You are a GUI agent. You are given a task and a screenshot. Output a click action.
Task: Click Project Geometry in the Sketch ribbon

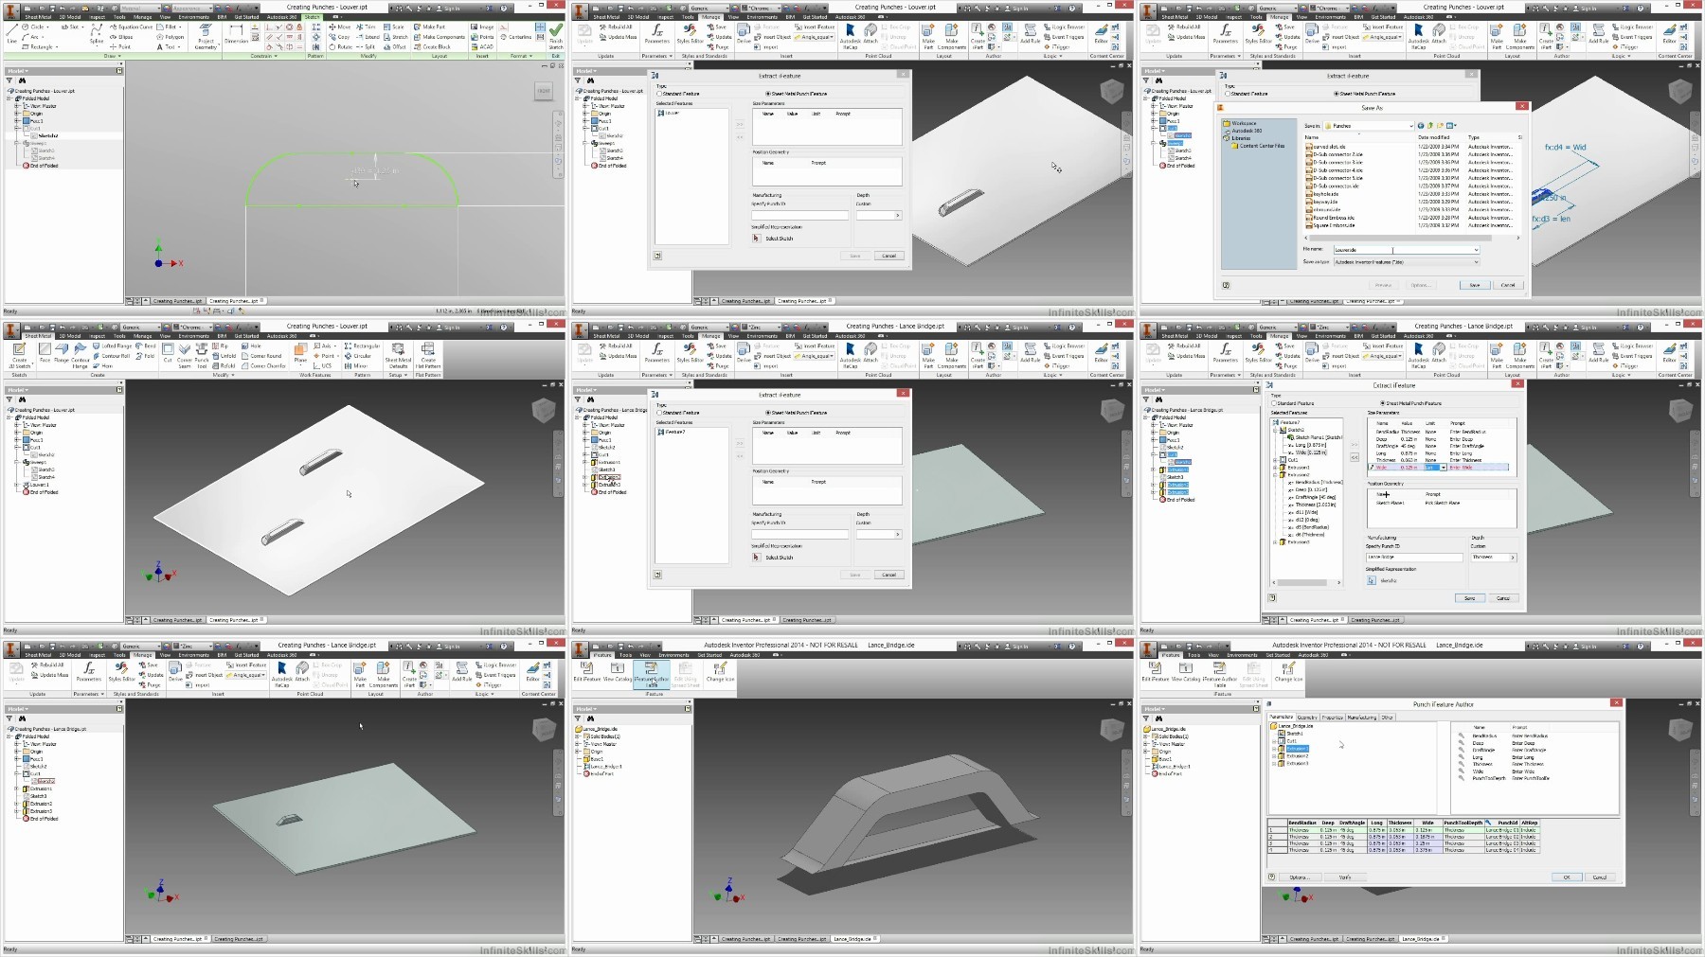(206, 36)
